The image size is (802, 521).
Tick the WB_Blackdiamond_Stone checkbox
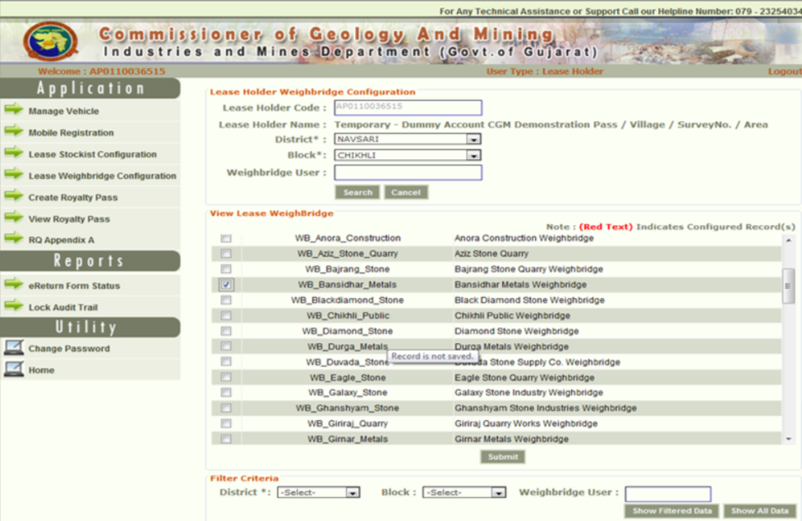point(225,299)
